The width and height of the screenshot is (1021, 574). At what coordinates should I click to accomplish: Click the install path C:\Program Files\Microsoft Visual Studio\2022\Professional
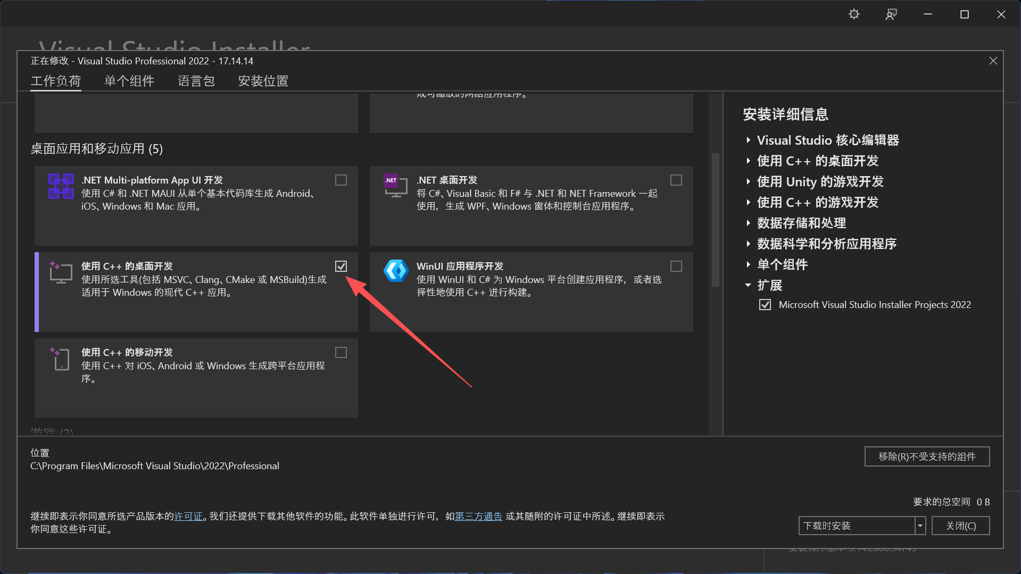point(155,465)
